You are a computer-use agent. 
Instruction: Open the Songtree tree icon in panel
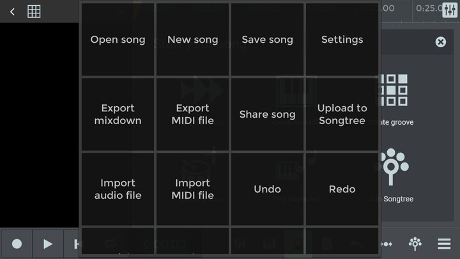[393, 167]
